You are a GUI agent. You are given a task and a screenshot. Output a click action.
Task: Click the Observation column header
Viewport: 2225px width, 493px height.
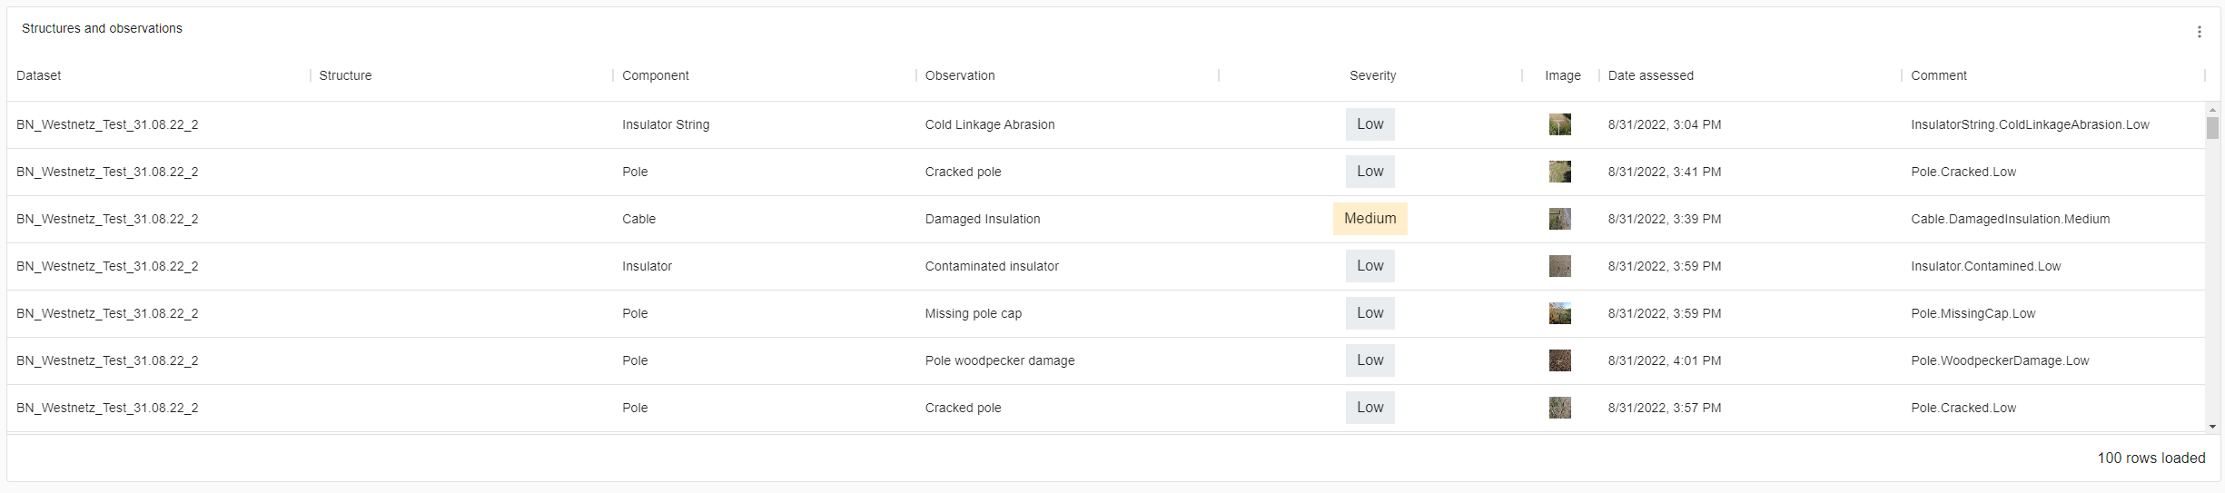tap(959, 75)
